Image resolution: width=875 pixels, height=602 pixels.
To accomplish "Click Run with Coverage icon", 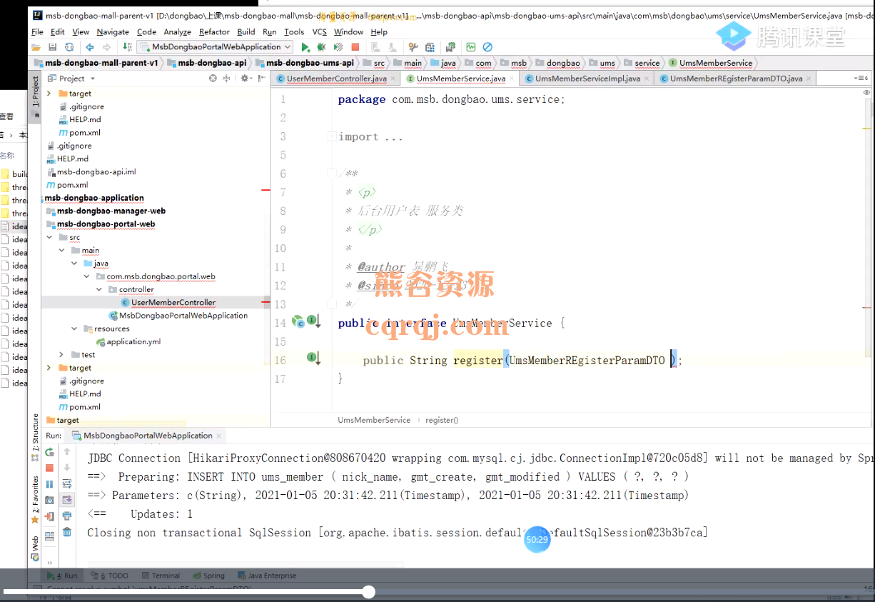I will (338, 47).
